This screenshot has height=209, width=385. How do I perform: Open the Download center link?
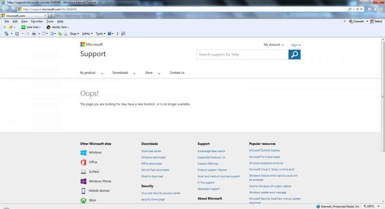tap(151, 151)
